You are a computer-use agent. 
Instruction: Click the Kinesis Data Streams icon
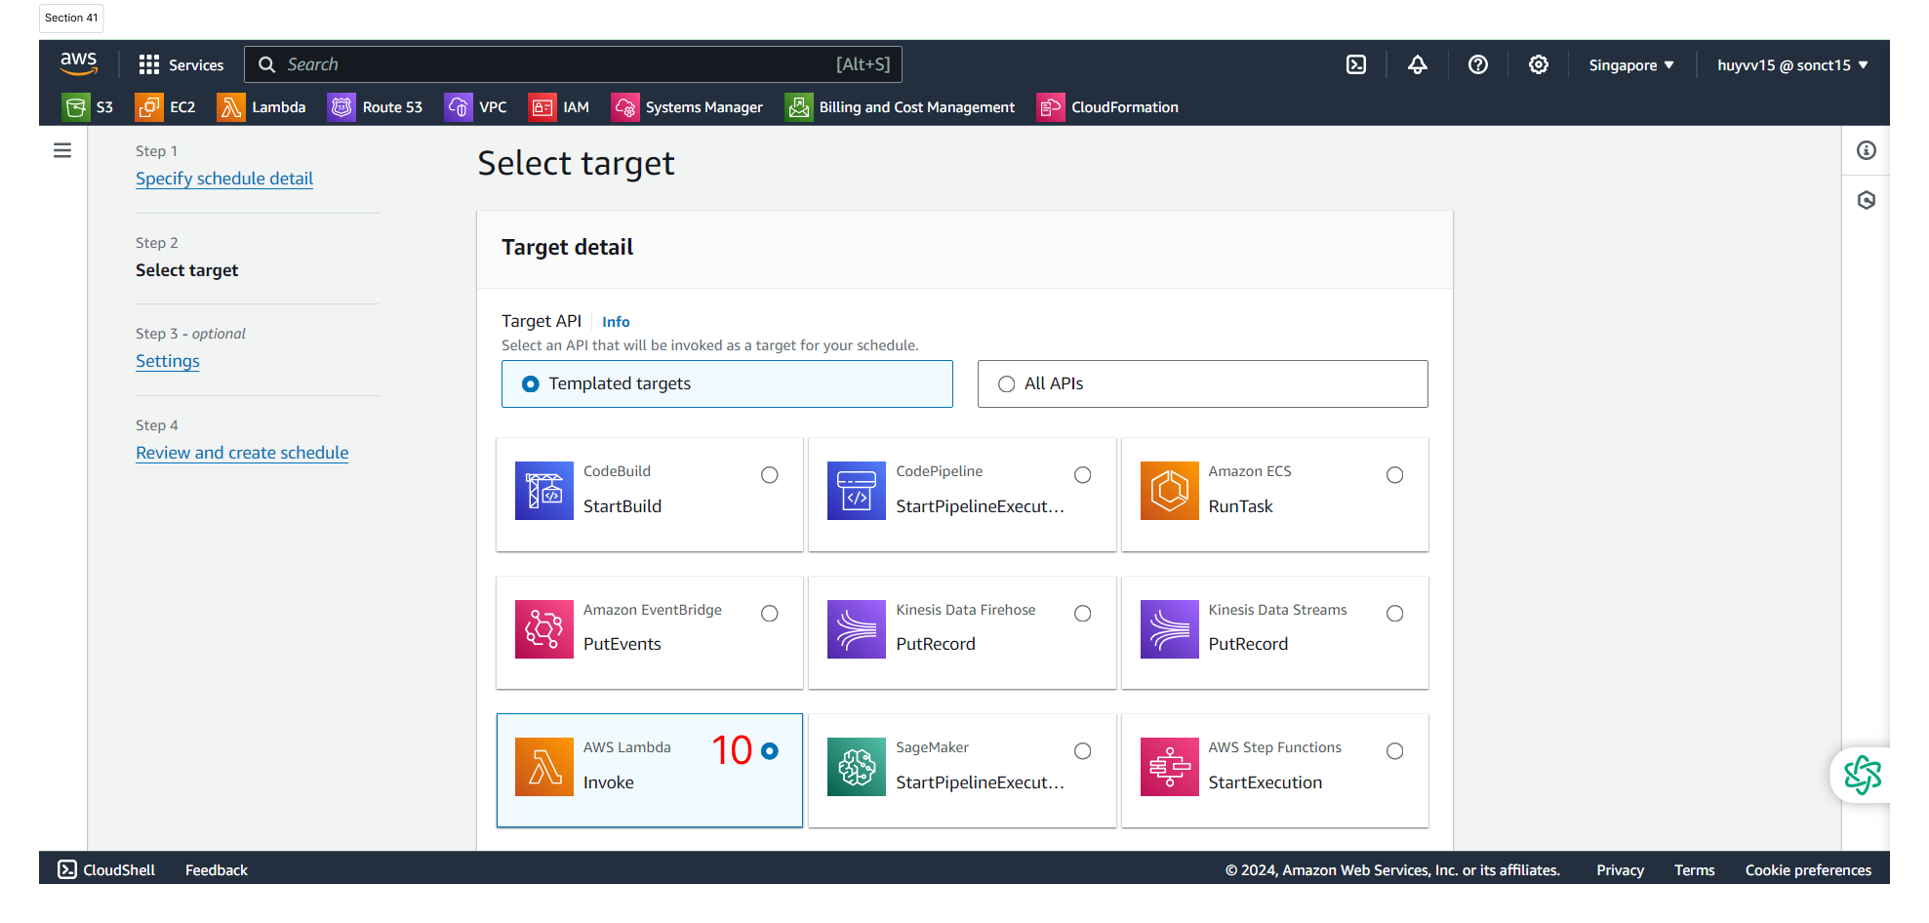[x=1170, y=629]
